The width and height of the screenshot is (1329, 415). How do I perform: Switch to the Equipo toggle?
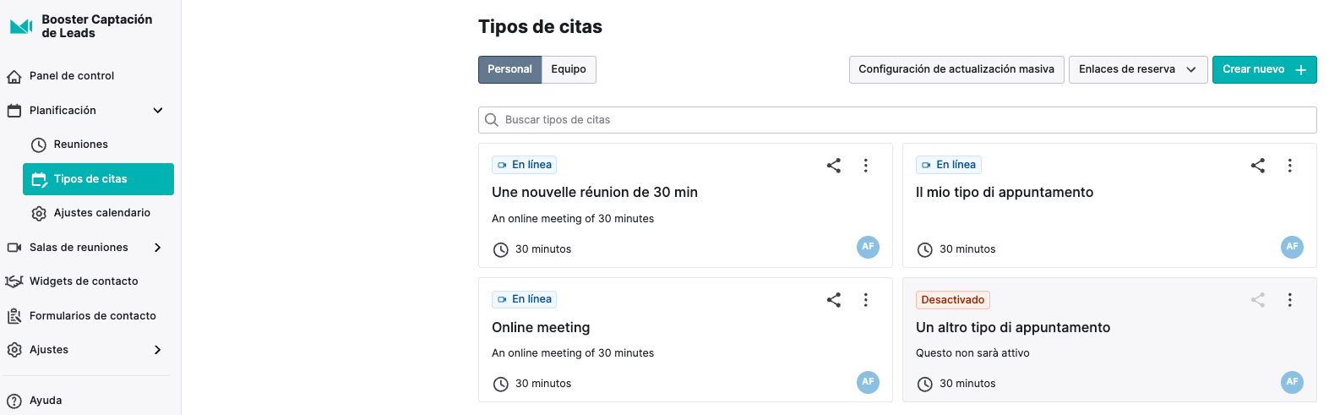[x=569, y=69]
